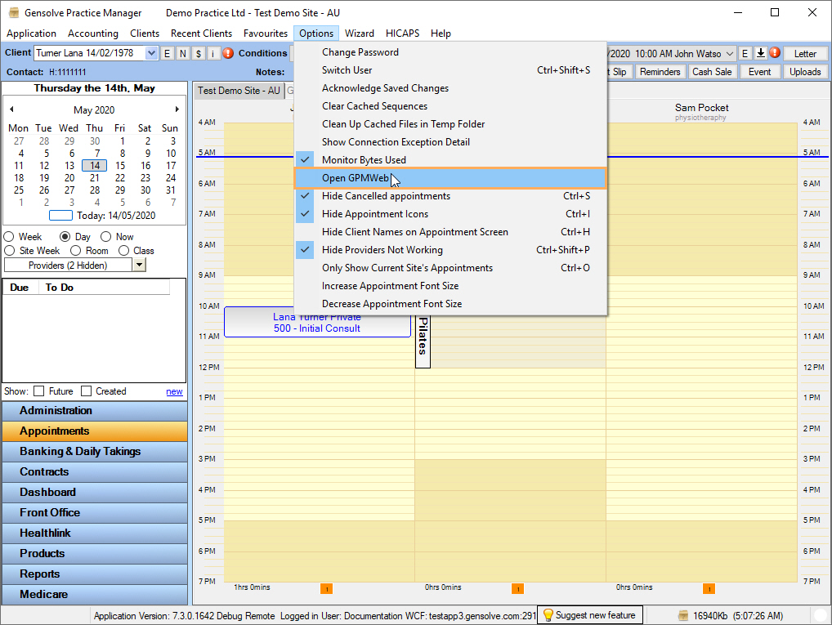Click the next month arrow in calendar
The image size is (832, 625).
tap(177, 109)
